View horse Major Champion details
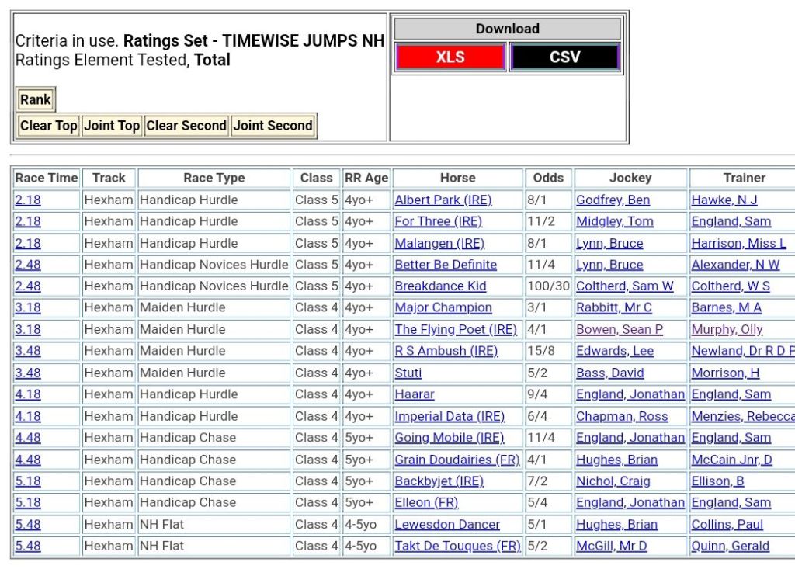 (443, 308)
